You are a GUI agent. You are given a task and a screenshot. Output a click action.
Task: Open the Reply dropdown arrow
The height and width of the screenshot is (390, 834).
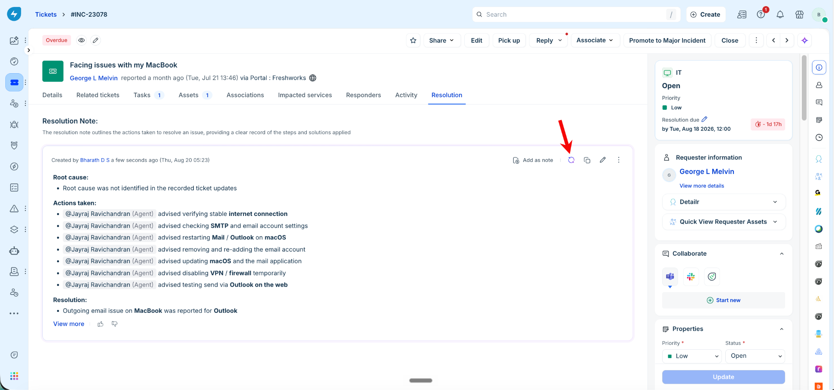560,40
